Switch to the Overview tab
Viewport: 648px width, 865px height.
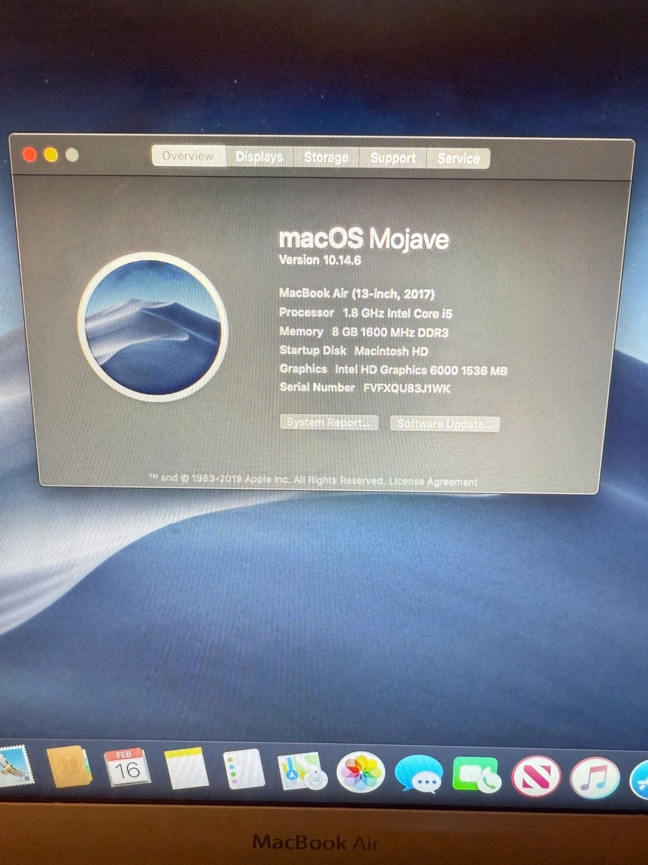(188, 156)
